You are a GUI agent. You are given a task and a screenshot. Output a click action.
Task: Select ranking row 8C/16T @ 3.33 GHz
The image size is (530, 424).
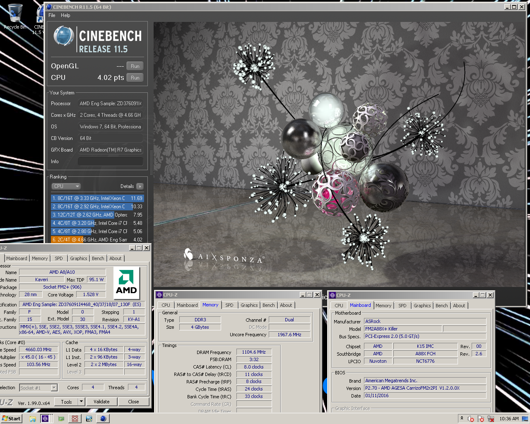[97, 198]
